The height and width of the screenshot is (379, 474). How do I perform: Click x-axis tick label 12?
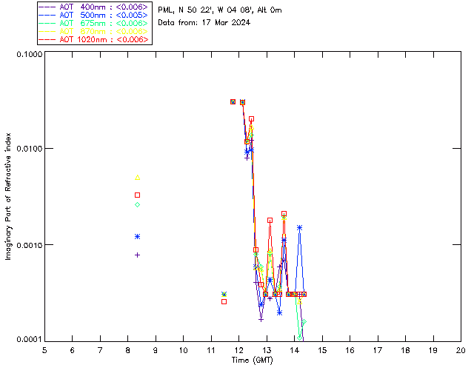(x=238, y=350)
